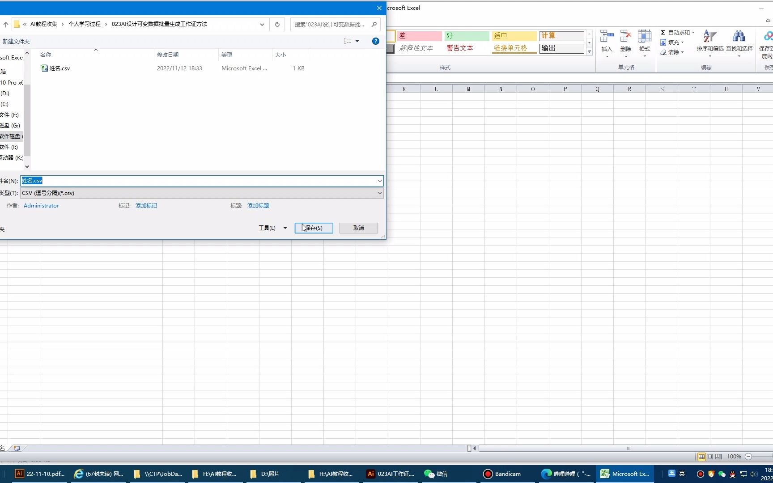Click the file name input field
Image resolution: width=773 pixels, height=483 pixels.
[x=199, y=181]
